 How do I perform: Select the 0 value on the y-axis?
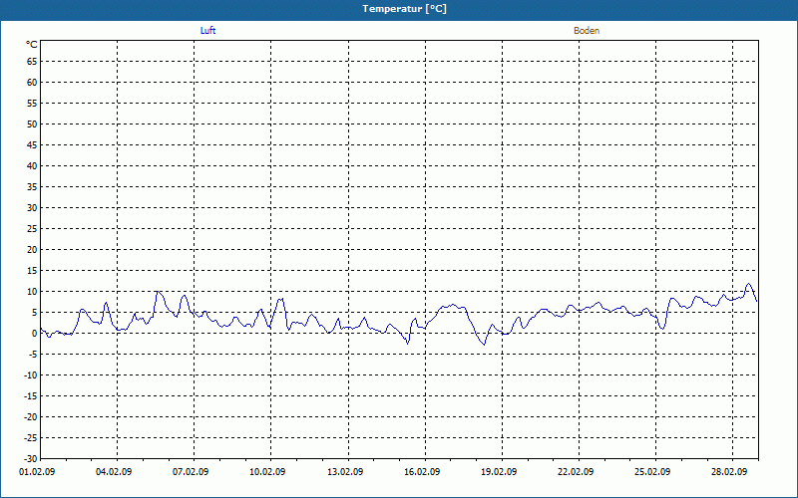pos(35,334)
